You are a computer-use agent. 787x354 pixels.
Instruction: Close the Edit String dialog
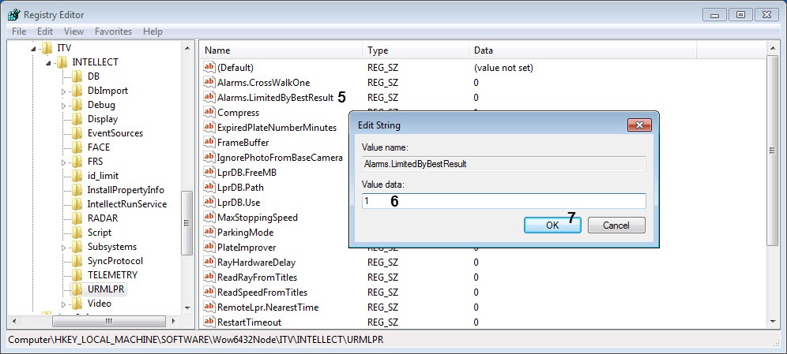point(638,125)
